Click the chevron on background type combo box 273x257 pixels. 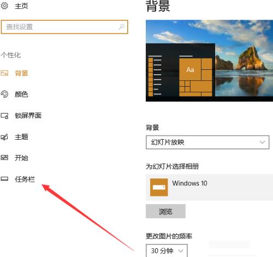[x=262, y=142]
